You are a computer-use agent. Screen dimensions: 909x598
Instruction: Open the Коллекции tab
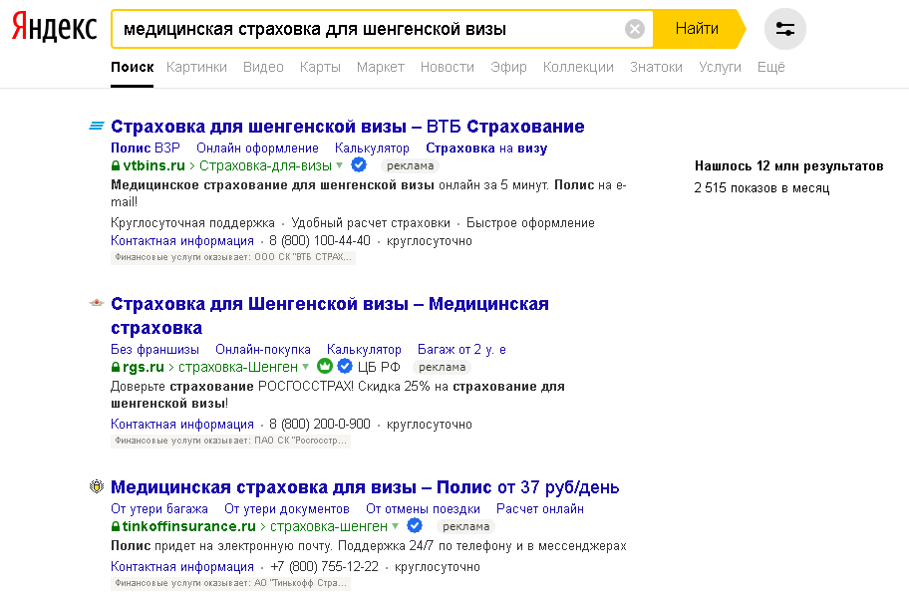pyautogui.click(x=578, y=67)
